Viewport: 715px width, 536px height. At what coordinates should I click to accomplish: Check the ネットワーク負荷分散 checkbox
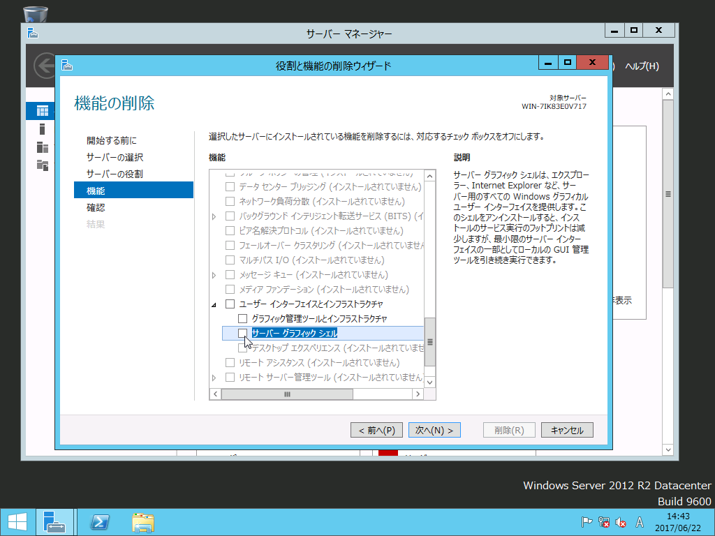coord(230,201)
